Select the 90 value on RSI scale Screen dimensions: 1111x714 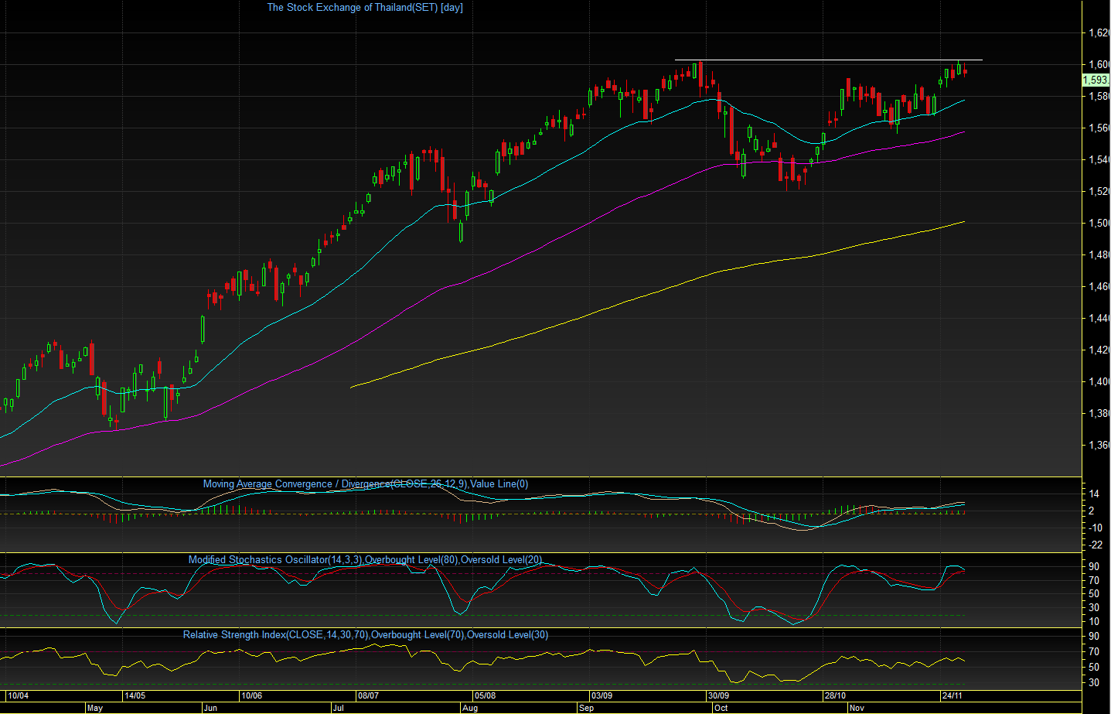coord(1094,637)
